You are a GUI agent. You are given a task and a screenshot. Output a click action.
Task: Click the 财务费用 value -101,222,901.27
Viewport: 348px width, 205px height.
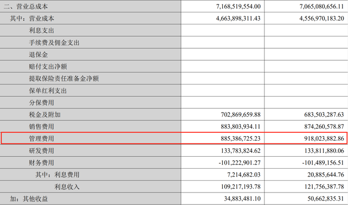pos(240,163)
